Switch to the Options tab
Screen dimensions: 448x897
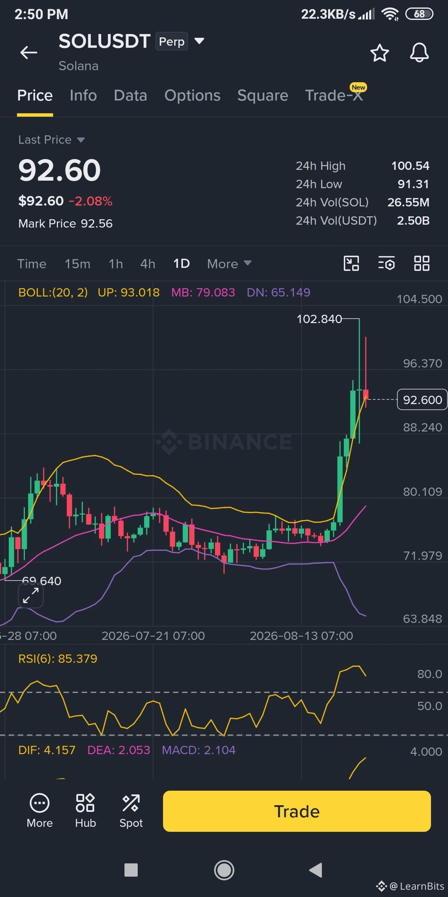pyautogui.click(x=192, y=96)
